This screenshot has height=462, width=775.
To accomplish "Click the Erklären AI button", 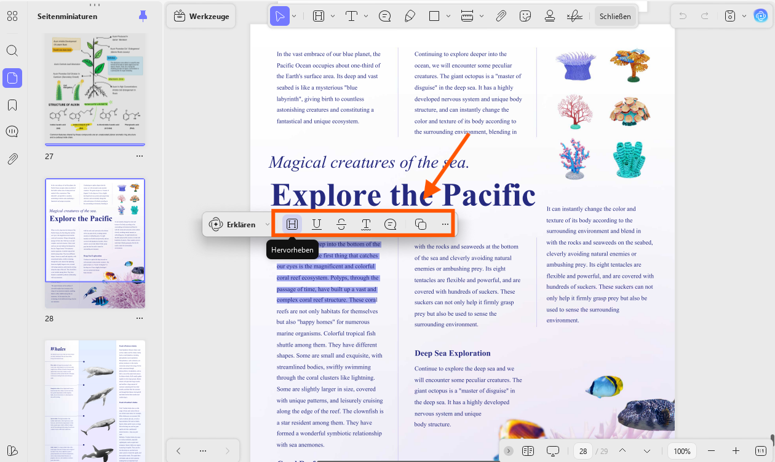I will 232,225.
